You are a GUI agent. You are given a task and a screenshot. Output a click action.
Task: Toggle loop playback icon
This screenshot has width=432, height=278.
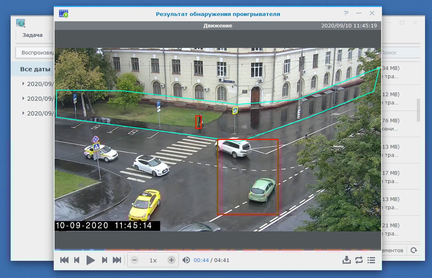click(359, 260)
